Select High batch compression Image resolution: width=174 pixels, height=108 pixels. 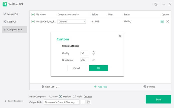(74, 96)
